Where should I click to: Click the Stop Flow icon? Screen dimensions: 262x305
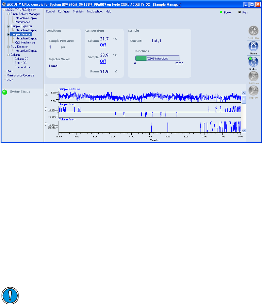coord(253,31)
